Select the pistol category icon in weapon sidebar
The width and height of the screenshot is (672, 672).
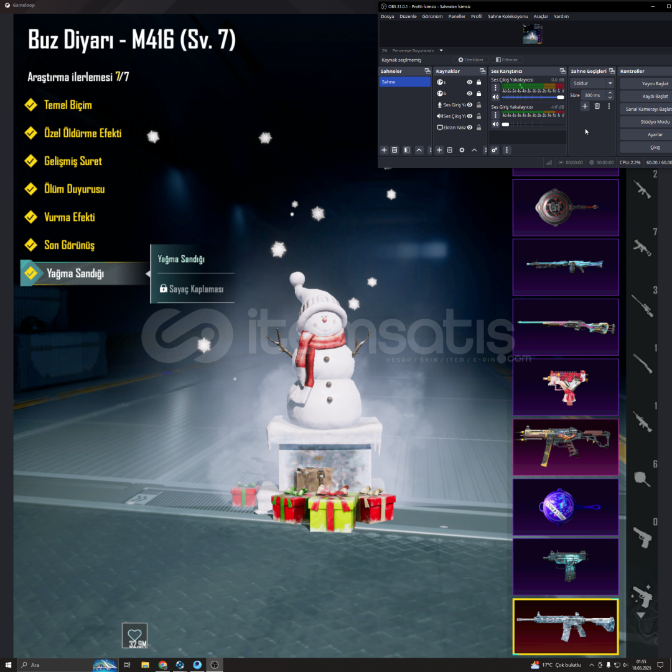642,537
